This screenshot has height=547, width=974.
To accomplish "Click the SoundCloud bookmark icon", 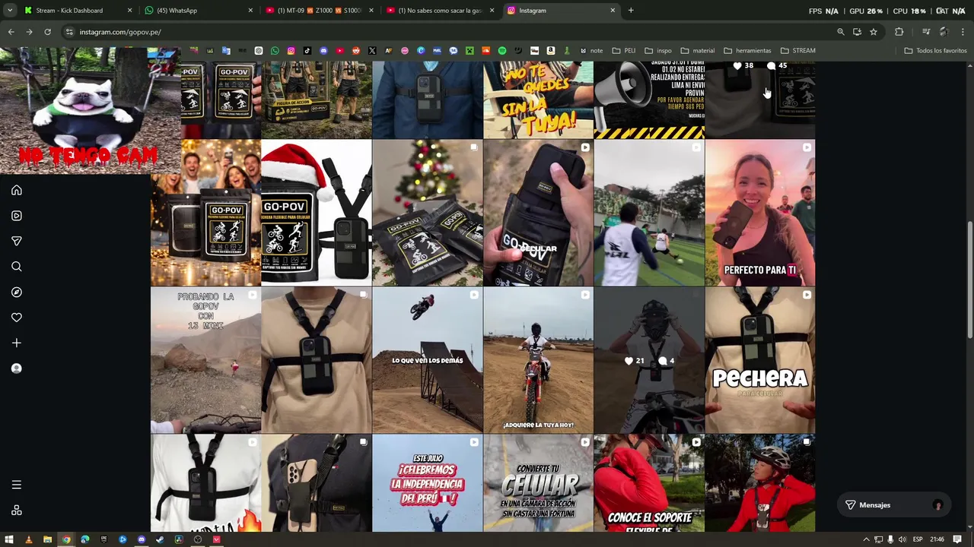I will (486, 51).
